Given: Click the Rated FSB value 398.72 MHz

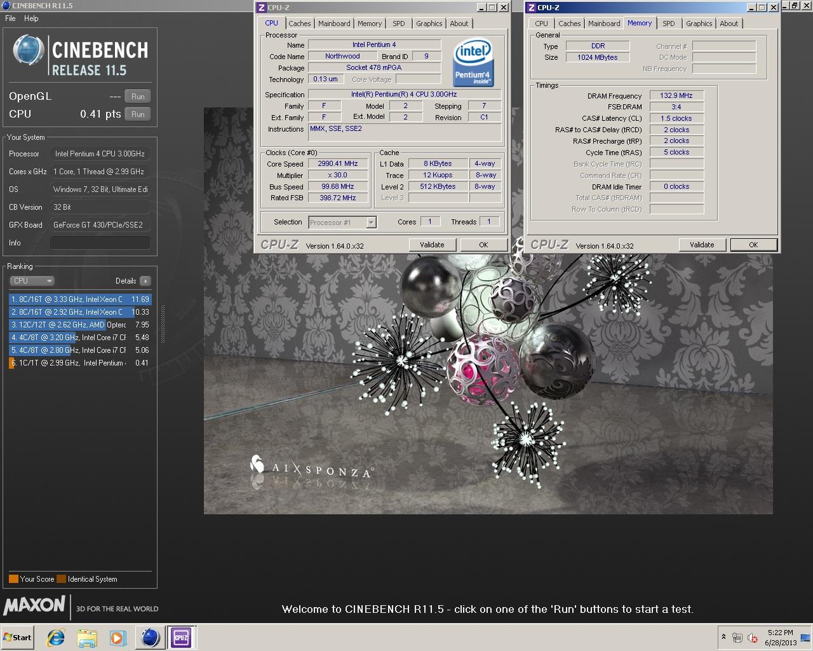Looking at the screenshot, I should point(338,198).
